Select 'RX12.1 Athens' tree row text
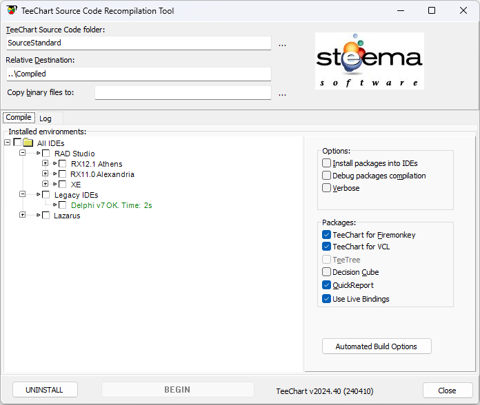 click(97, 164)
